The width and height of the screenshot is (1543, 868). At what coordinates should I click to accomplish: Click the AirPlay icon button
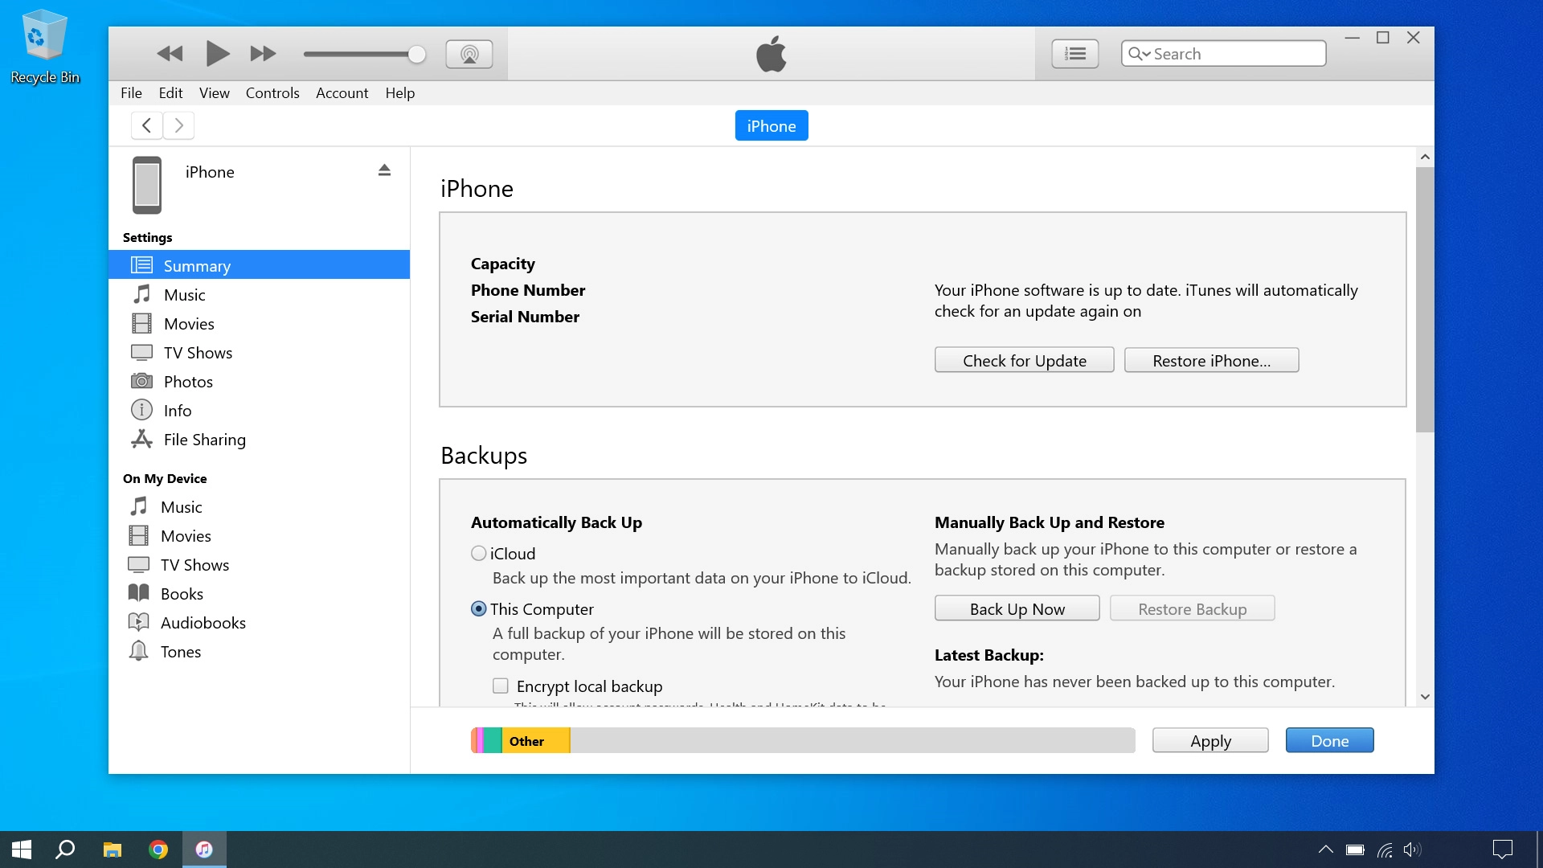[x=469, y=54]
